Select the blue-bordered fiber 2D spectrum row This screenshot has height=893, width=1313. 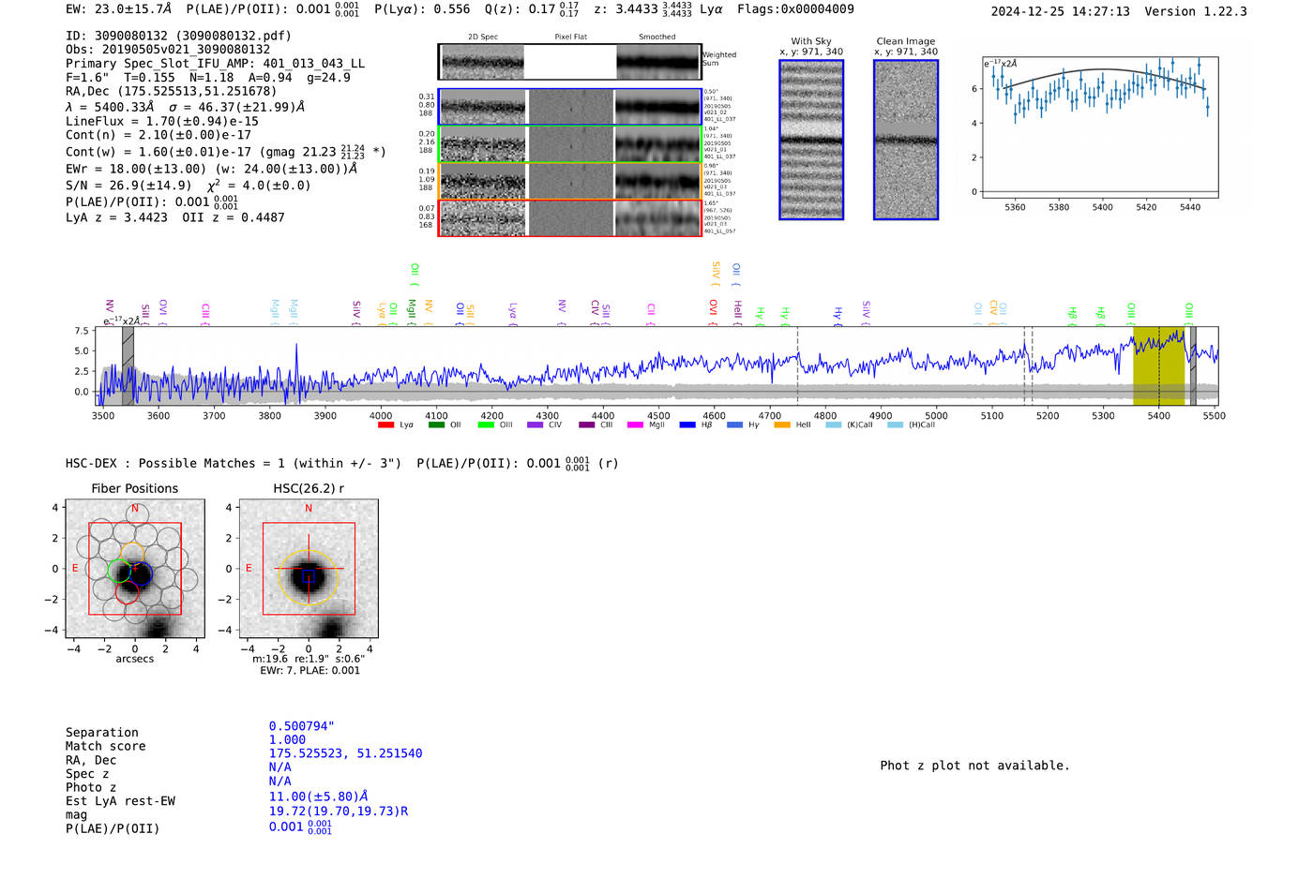click(x=569, y=107)
